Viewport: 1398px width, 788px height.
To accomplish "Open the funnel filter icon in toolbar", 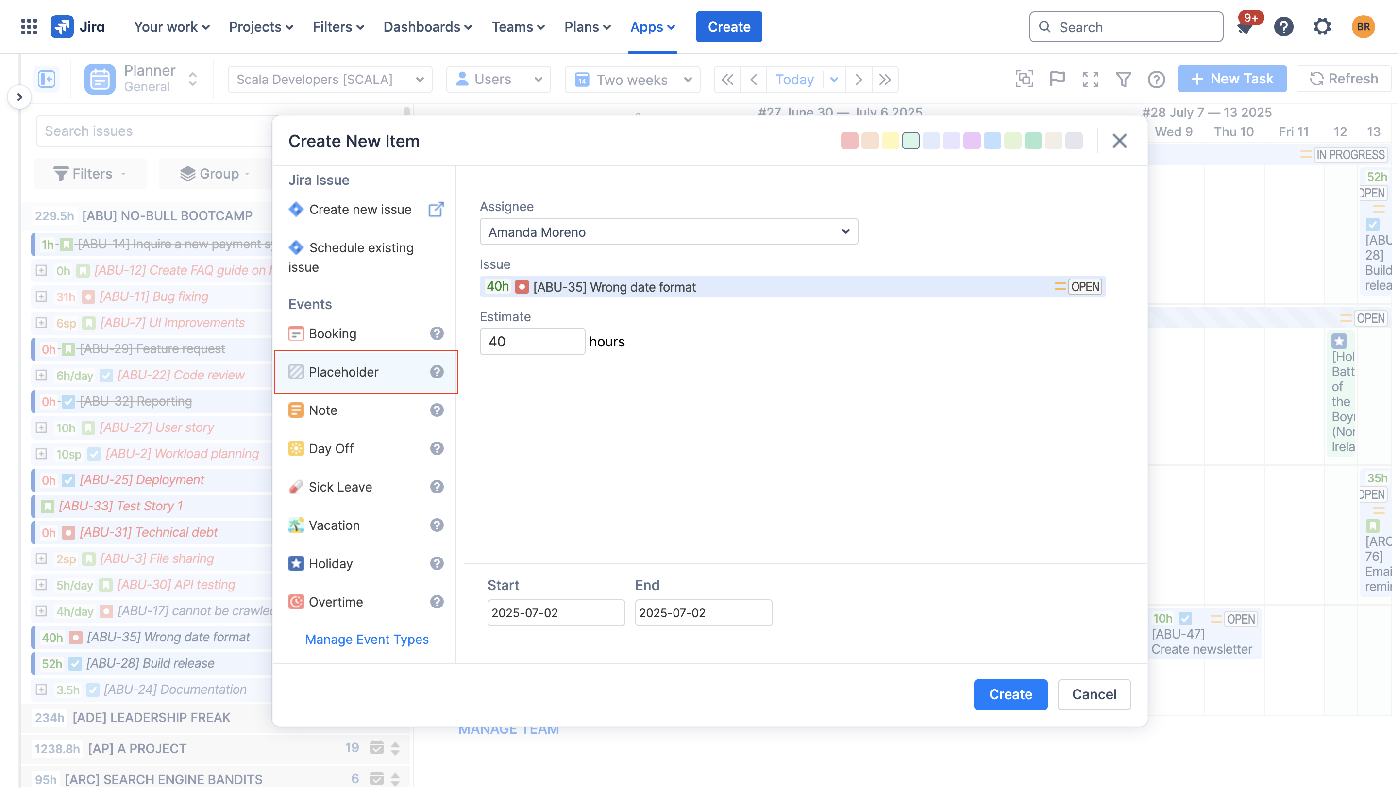I will pos(1123,79).
